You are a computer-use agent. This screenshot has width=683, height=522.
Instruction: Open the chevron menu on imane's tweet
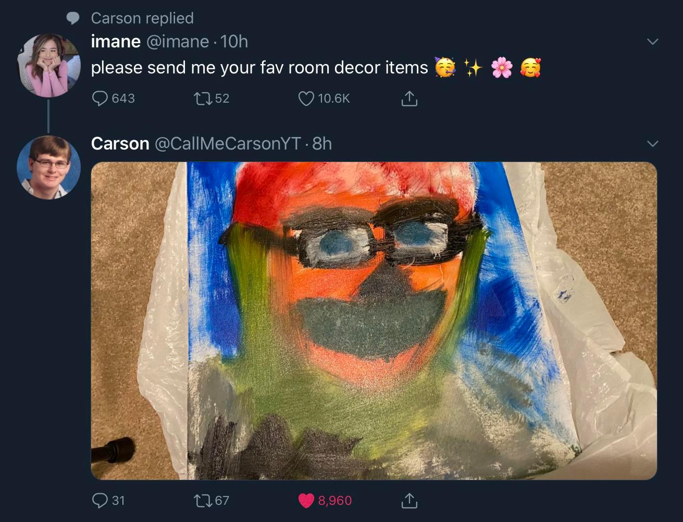coord(652,42)
